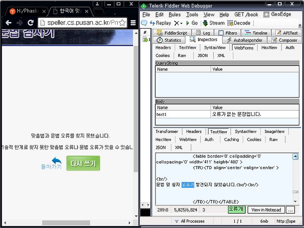The width and height of the screenshot is (304, 228).
Task: Click the All Processes filter in status bar
Action: coord(190,221)
